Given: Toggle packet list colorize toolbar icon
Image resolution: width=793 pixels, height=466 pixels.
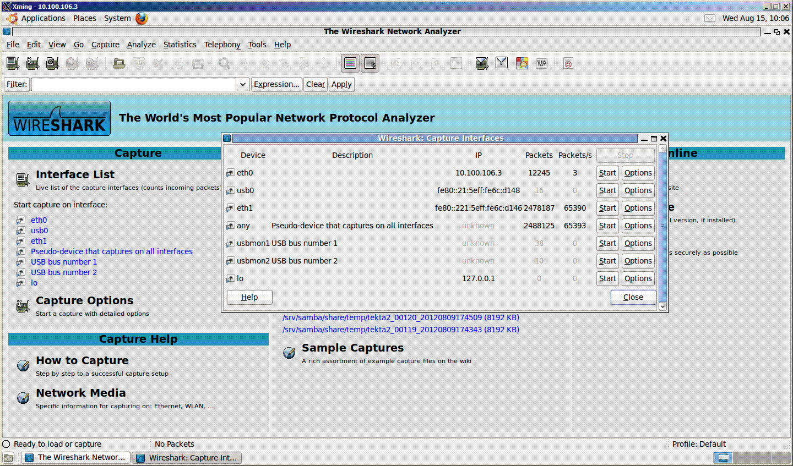Looking at the screenshot, I should pyautogui.click(x=350, y=63).
